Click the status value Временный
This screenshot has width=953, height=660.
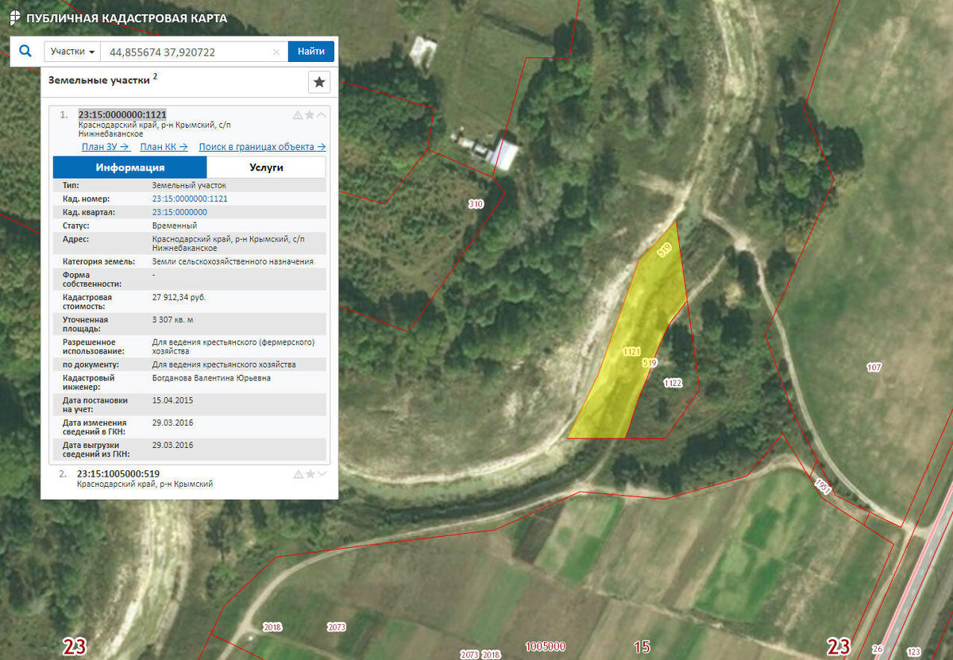[x=174, y=226]
